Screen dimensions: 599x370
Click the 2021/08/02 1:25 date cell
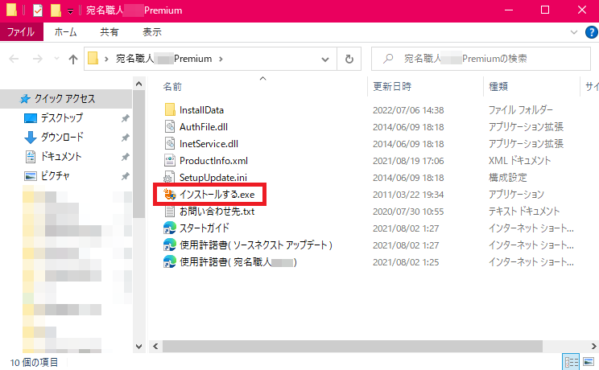(x=406, y=262)
